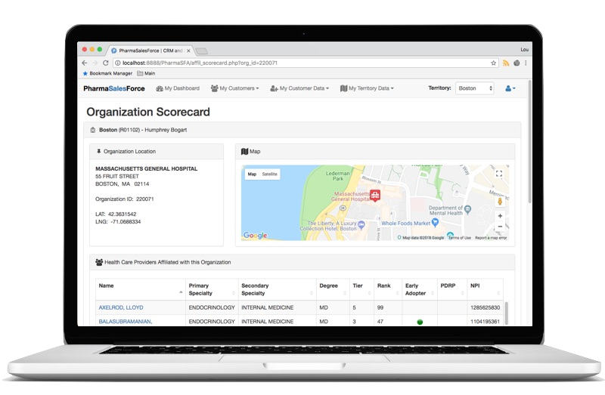Image resolution: width=605 pixels, height=395 pixels.
Task: Switch map to Satellite view
Action: [x=270, y=174]
